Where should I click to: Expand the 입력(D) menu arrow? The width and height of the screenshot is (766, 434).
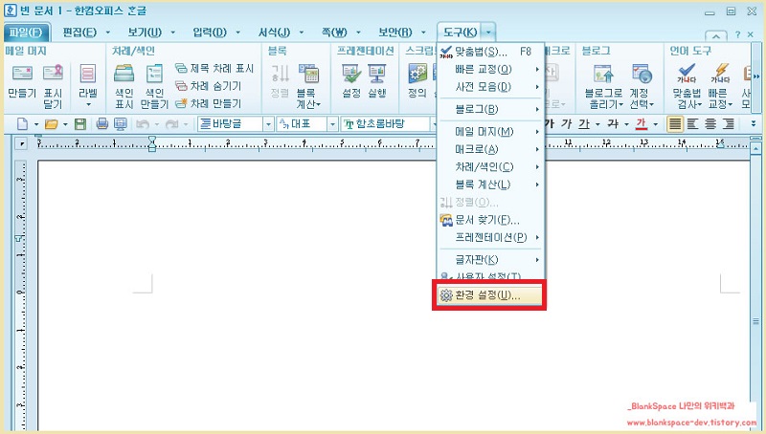pyautogui.click(x=237, y=33)
